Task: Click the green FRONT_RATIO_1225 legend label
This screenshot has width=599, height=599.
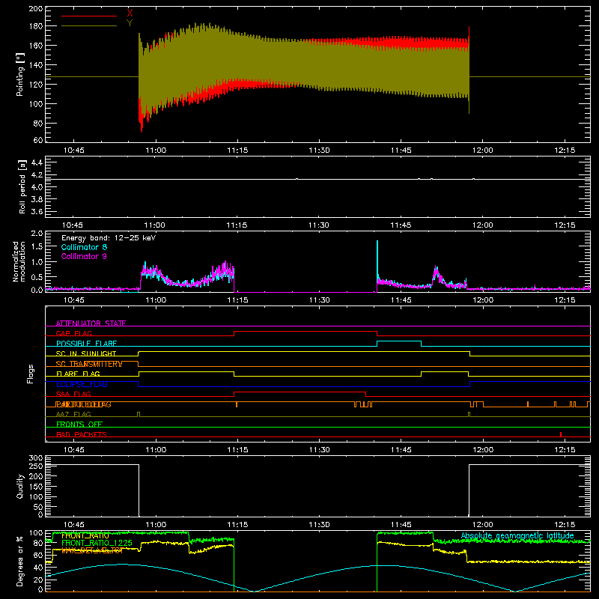Action: click(x=97, y=543)
